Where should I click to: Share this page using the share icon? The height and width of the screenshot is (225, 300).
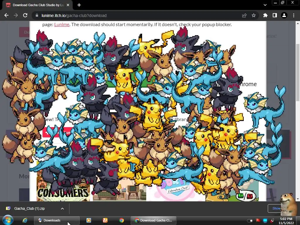coord(244,16)
